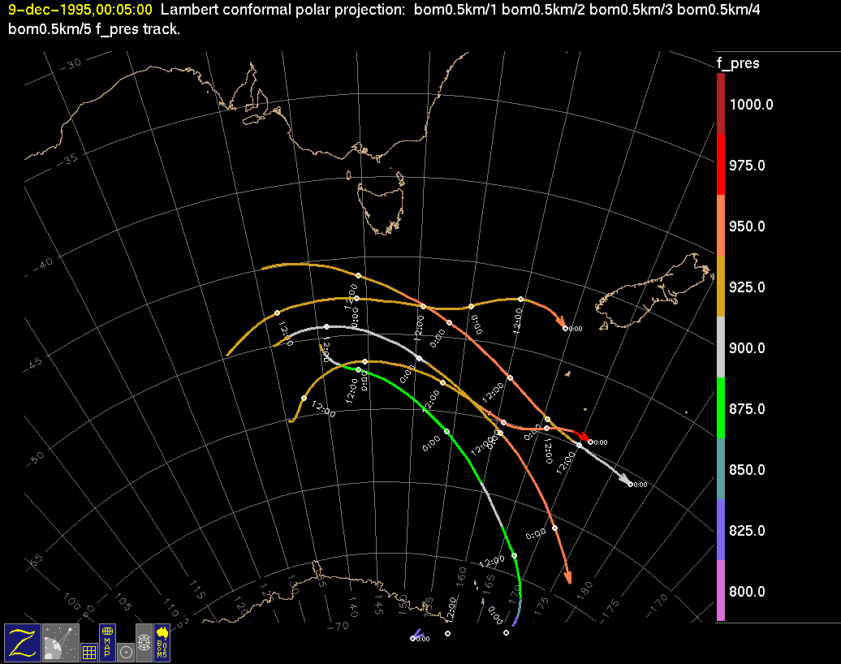Pick the green 875.0 pressure color band

[721, 408]
